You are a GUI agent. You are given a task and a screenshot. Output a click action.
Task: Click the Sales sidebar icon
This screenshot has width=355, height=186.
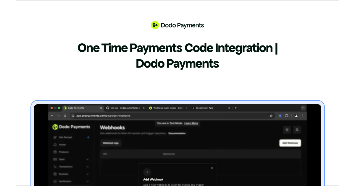[55, 159]
